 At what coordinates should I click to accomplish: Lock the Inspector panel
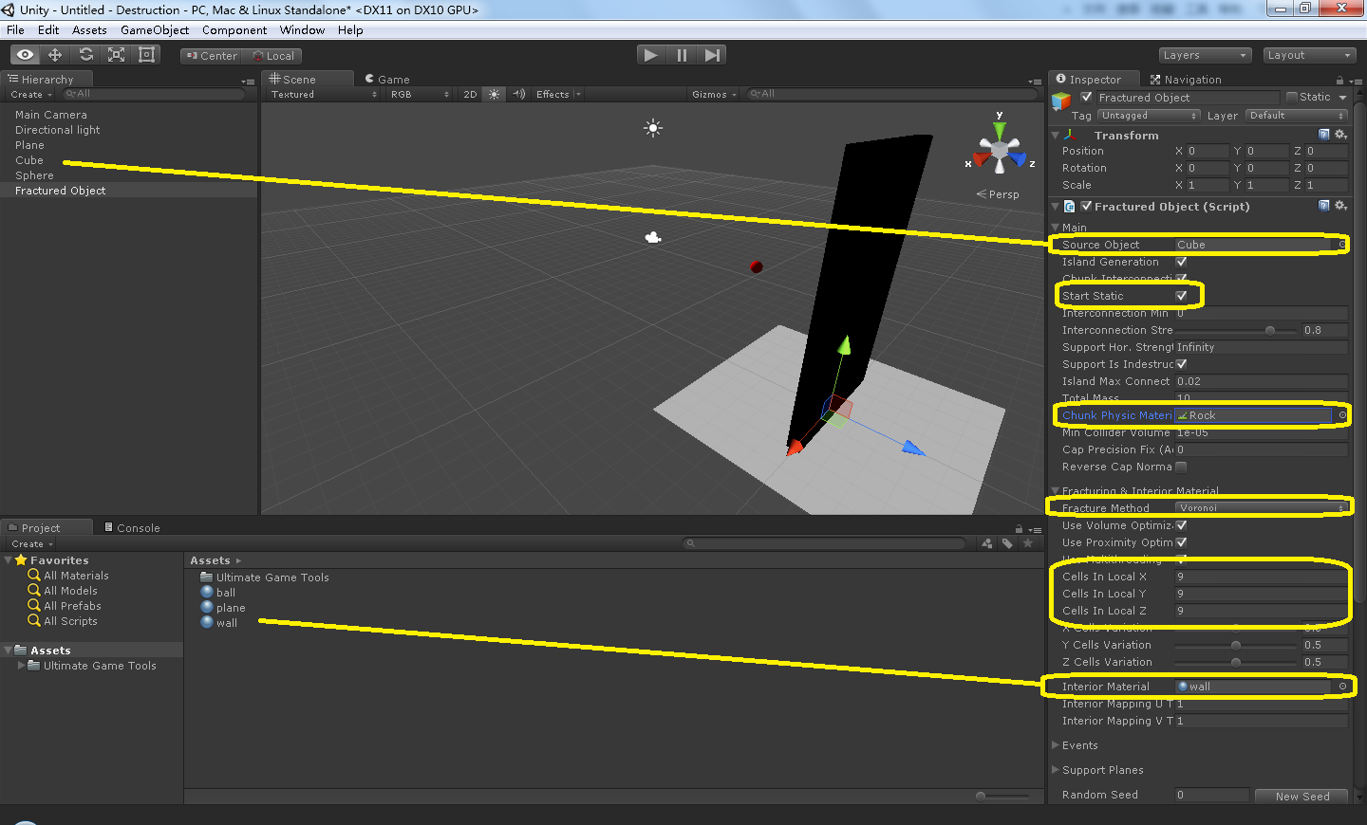coord(1339,80)
